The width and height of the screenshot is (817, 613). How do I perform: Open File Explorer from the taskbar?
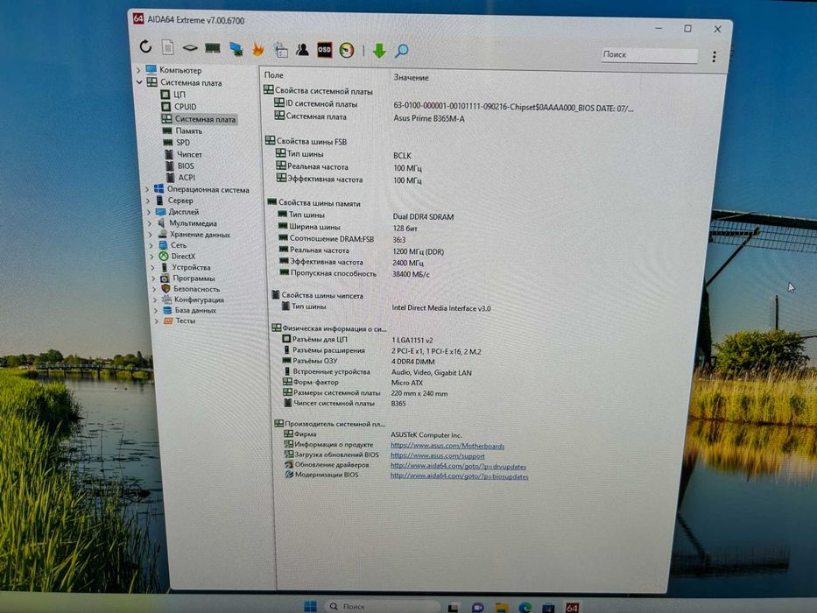point(501,607)
